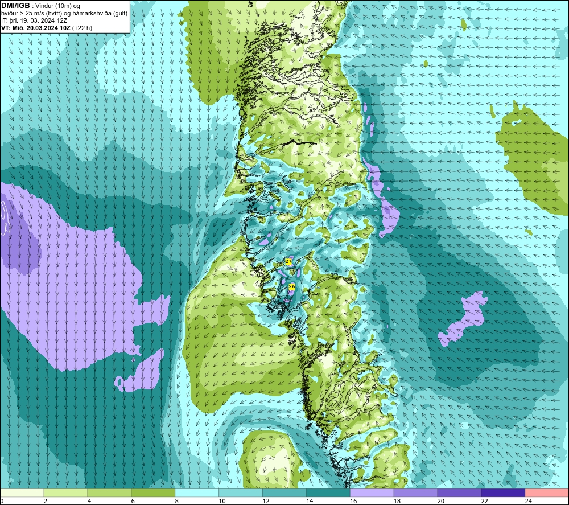Click the legend scale number 14
This screenshot has width=569, height=505.
[x=310, y=501]
